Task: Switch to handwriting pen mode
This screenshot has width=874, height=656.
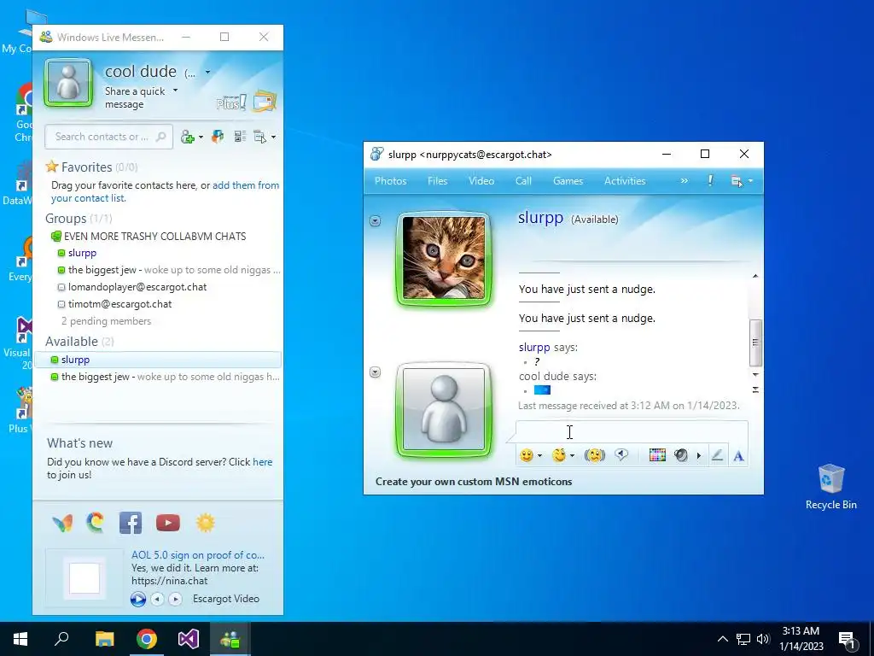Action: [717, 456]
